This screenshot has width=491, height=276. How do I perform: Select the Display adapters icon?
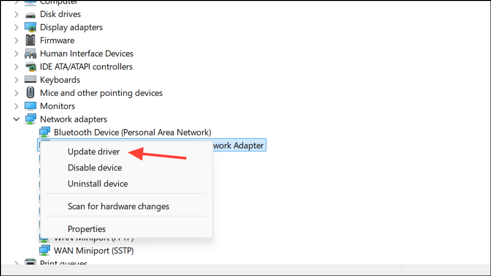tap(30, 28)
